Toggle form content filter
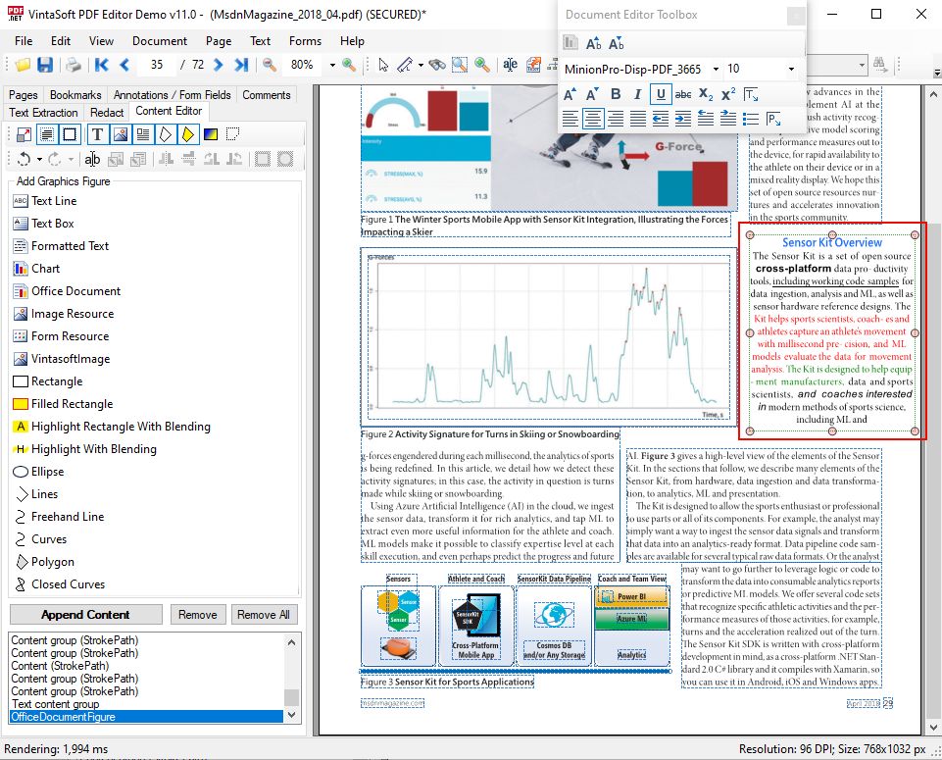The height and width of the screenshot is (760, 942). click(x=143, y=134)
